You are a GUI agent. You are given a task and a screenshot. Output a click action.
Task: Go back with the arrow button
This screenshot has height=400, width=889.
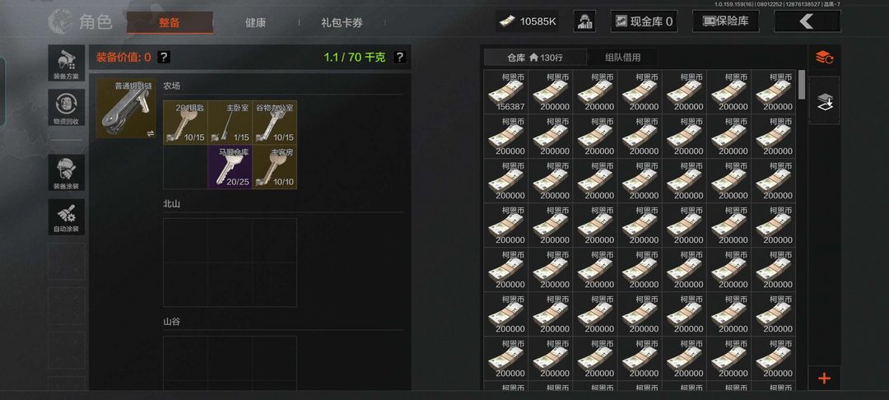(807, 21)
